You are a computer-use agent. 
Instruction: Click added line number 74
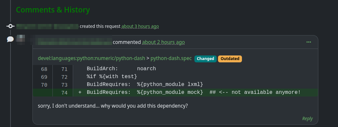(x=64, y=93)
